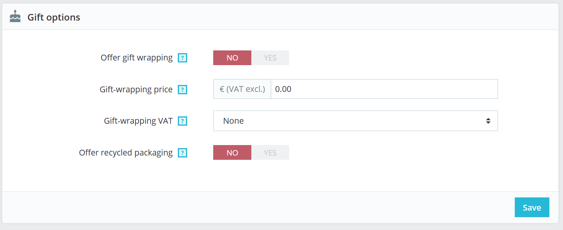563x230 pixels.
Task: Open the Gift-wrapping VAT dropdown
Action: point(355,121)
